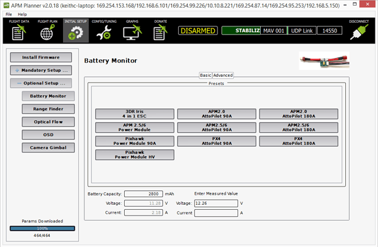This screenshot has width=378, height=247.
Task: Click the read-only Voltage 11.28 field
Action: pyautogui.click(x=144, y=204)
